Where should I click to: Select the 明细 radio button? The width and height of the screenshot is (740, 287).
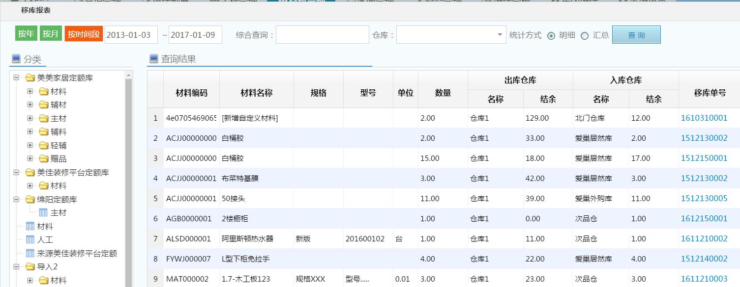click(551, 35)
